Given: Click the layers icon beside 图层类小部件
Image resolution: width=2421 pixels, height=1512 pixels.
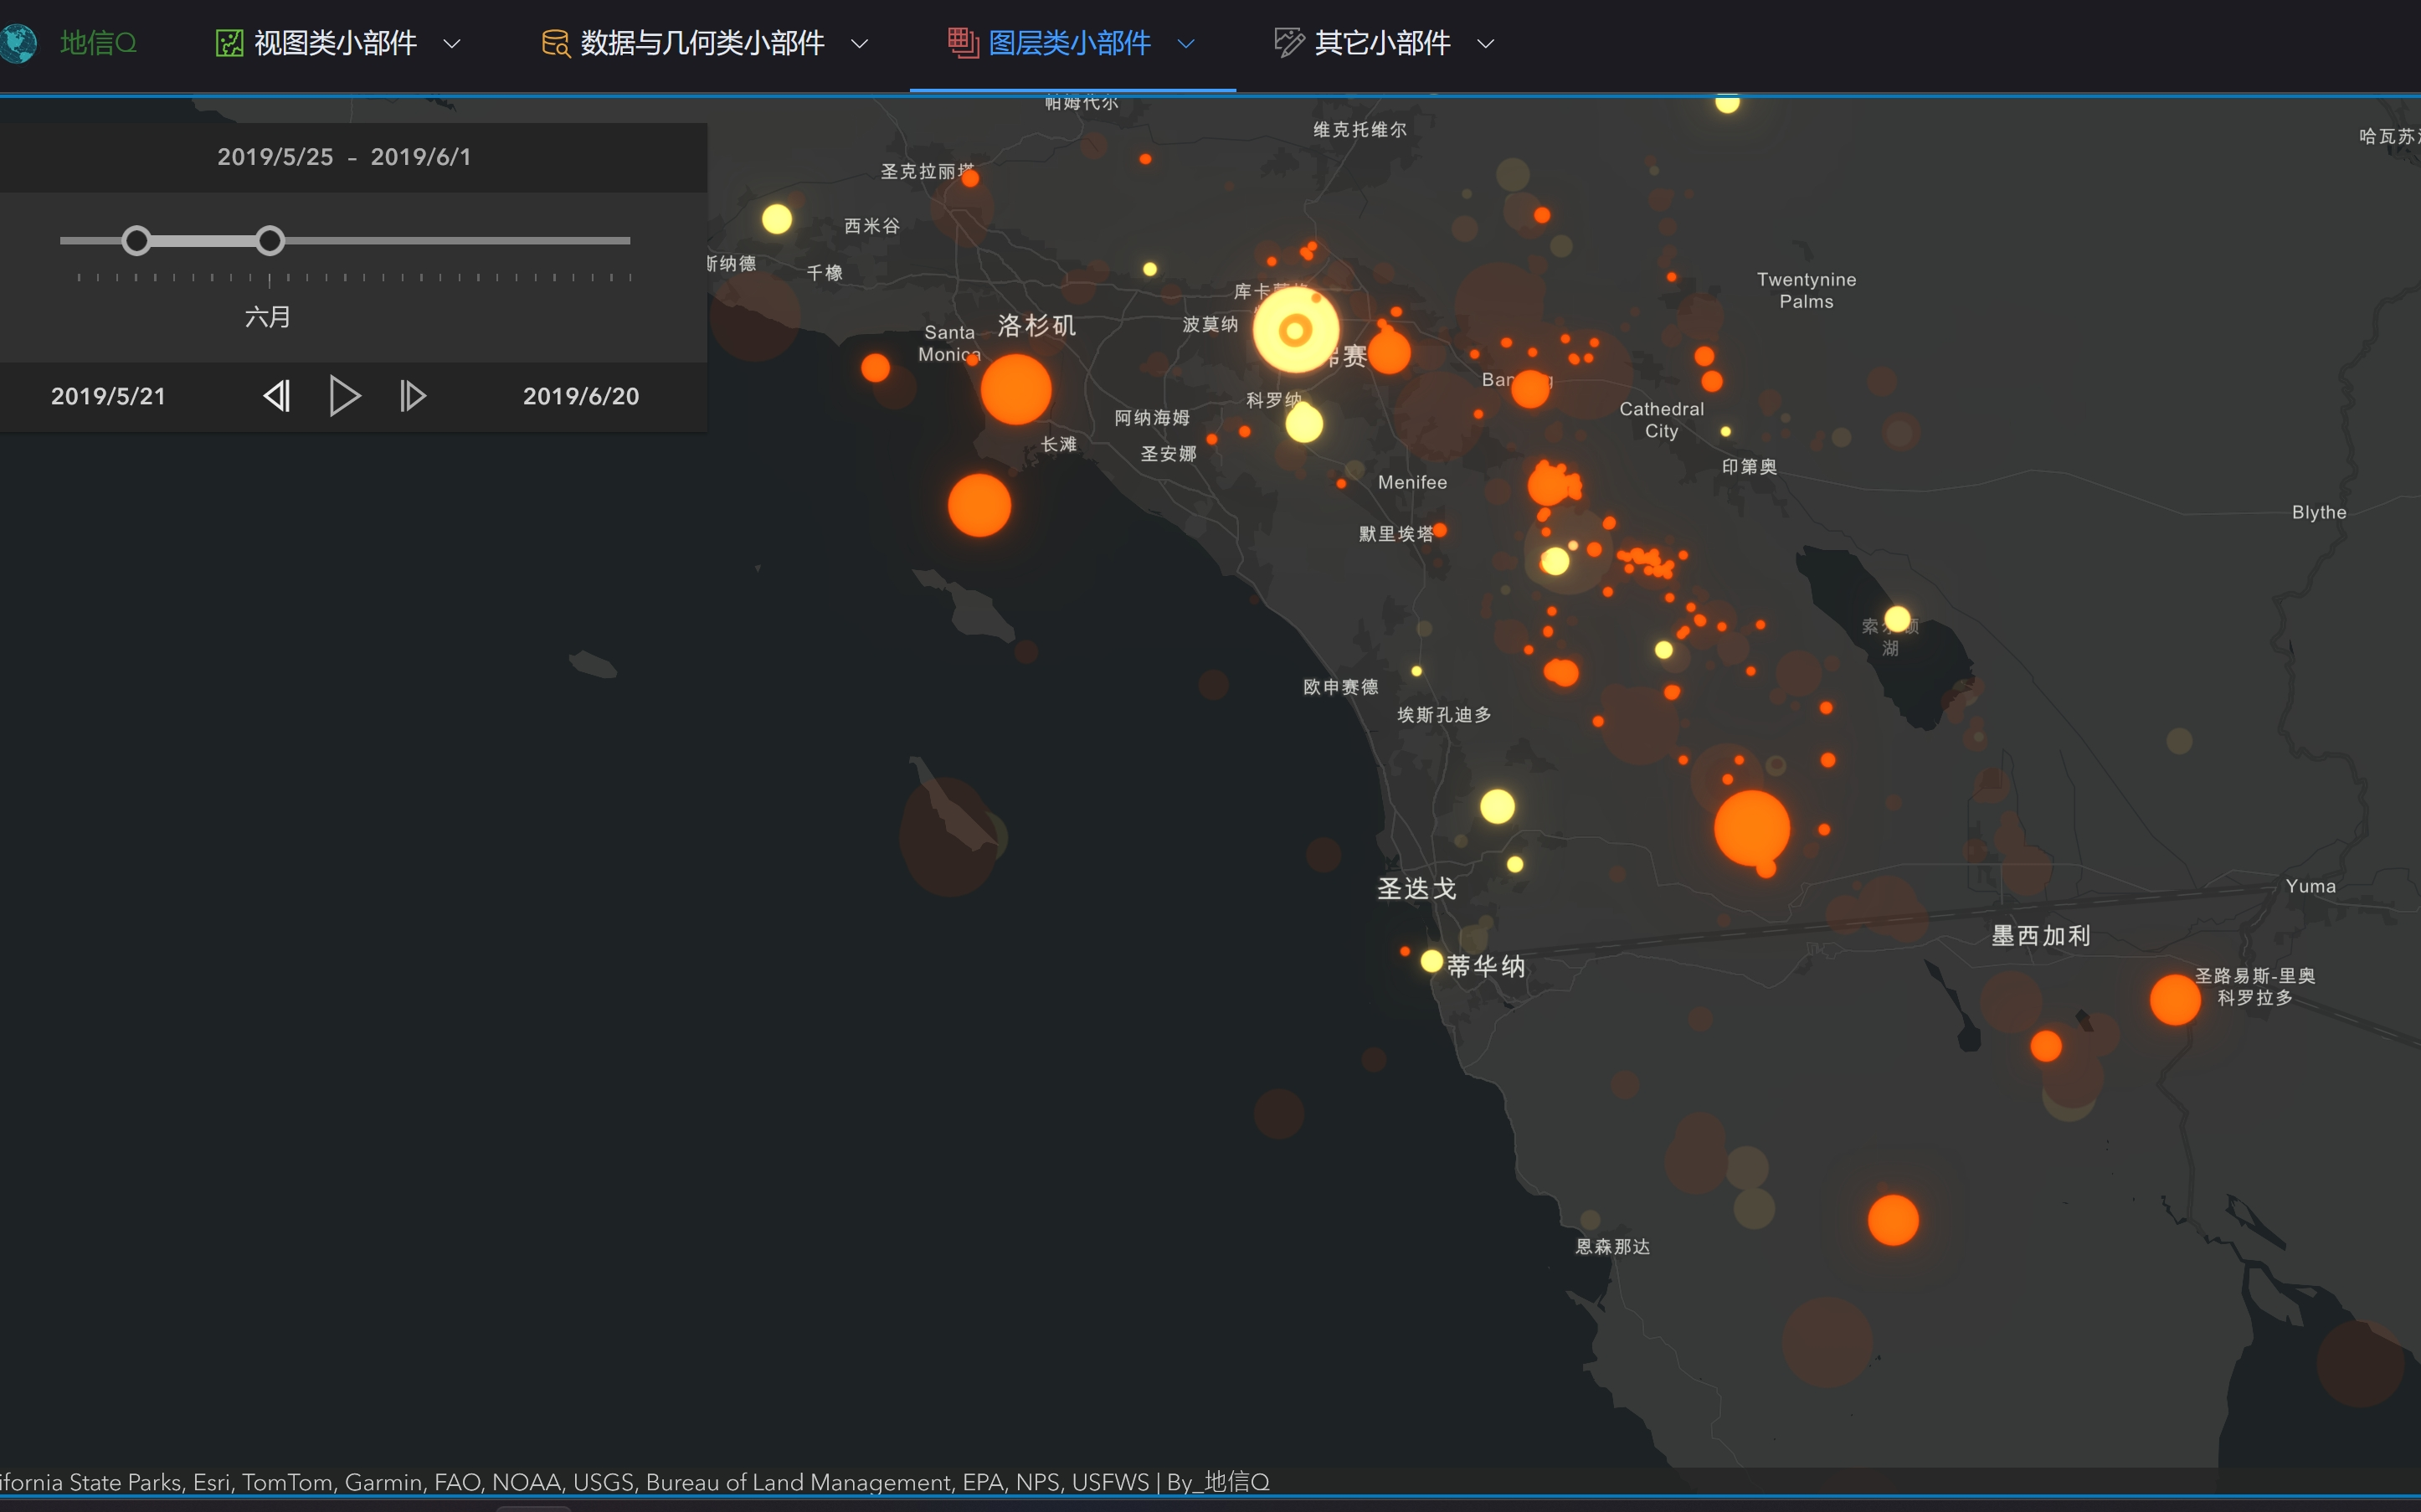Looking at the screenshot, I should [962, 42].
